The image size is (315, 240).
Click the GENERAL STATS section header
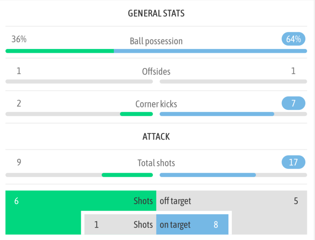coord(156,13)
